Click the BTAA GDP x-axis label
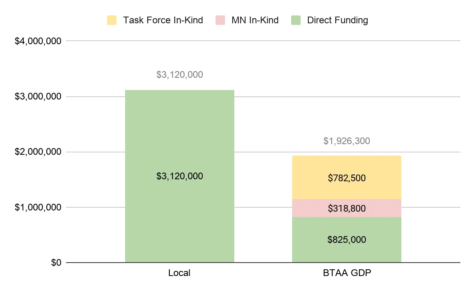The width and height of the screenshot is (475, 293). click(346, 273)
